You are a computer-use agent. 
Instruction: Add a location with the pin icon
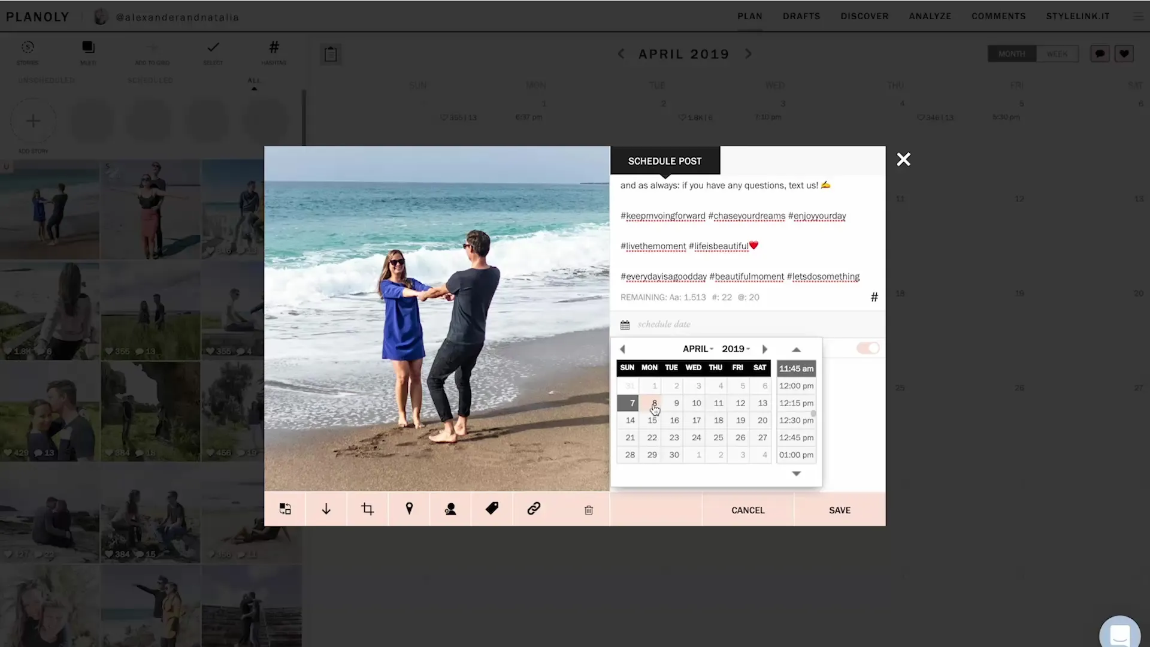point(409,509)
